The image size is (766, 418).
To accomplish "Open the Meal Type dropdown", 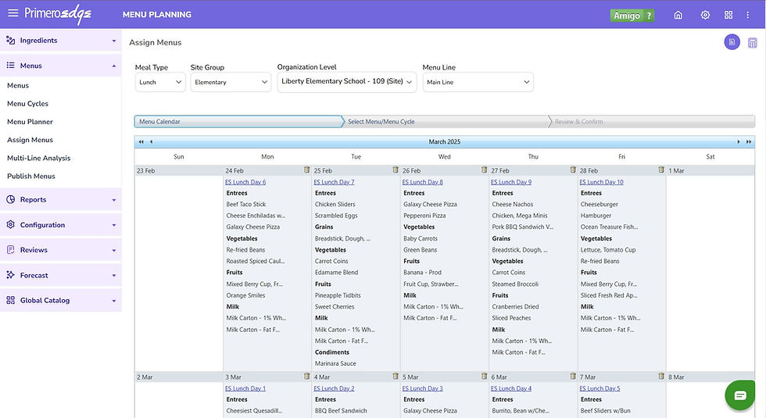I will [160, 82].
